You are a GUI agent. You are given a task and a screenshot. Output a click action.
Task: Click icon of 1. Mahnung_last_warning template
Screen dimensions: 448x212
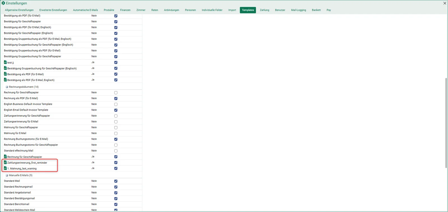click(5, 168)
